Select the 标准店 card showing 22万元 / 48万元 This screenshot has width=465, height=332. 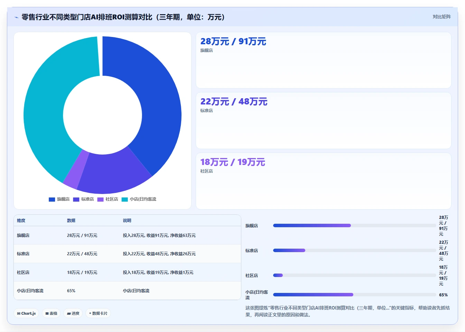[323, 120]
